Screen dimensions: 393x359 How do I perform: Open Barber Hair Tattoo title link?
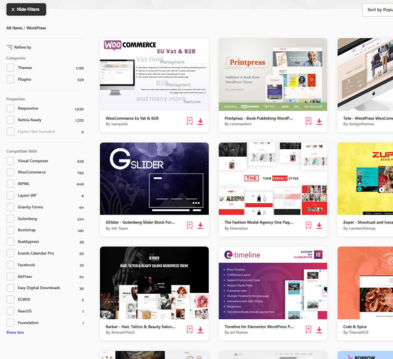pos(140,327)
